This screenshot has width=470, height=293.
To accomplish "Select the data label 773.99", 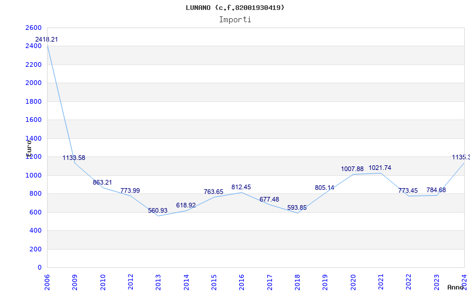I will pos(130,191).
